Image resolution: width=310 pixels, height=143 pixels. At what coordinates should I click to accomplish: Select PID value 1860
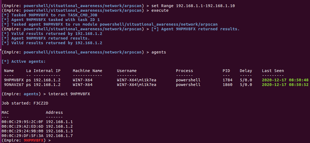coord(227,85)
